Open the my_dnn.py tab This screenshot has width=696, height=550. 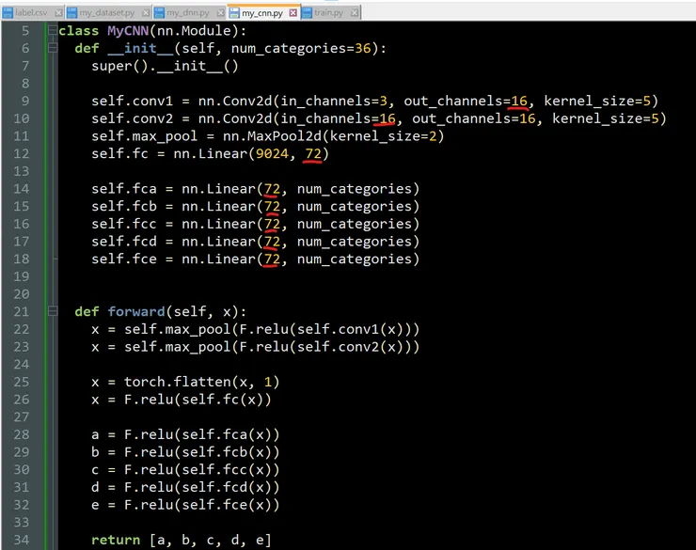[x=188, y=12]
